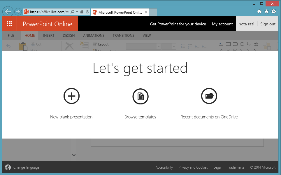Image resolution: width=281 pixels, height=175 pixels.
Task: Select the five-point Star shape
Action: coord(256,44)
